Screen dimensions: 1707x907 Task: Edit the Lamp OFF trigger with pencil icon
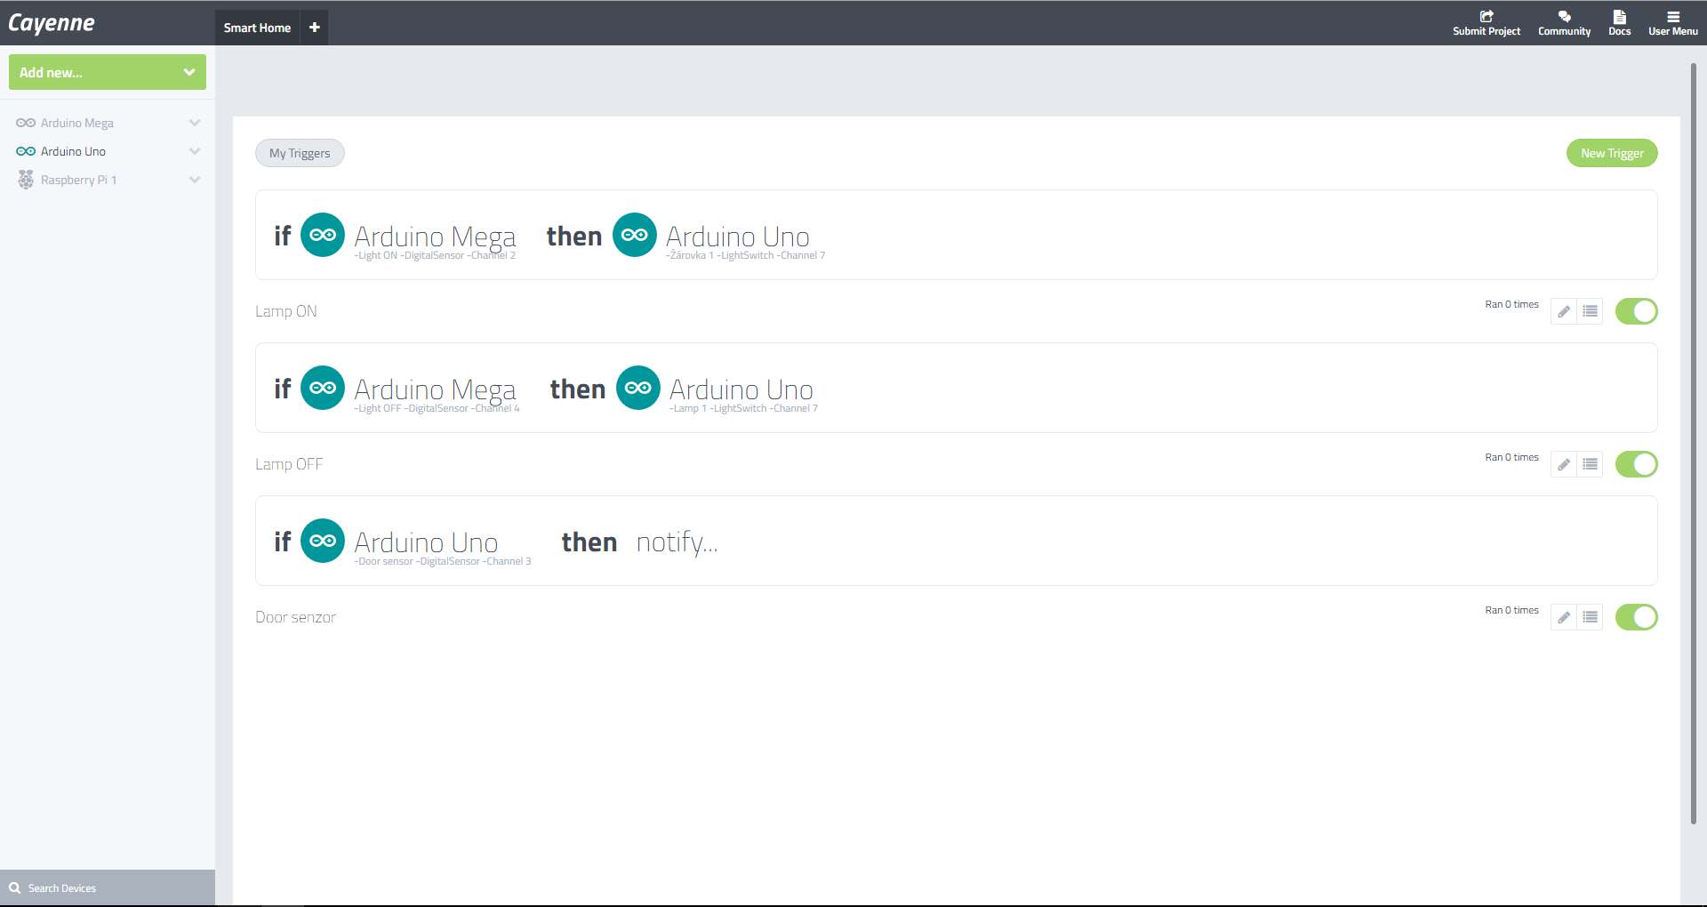pos(1564,464)
